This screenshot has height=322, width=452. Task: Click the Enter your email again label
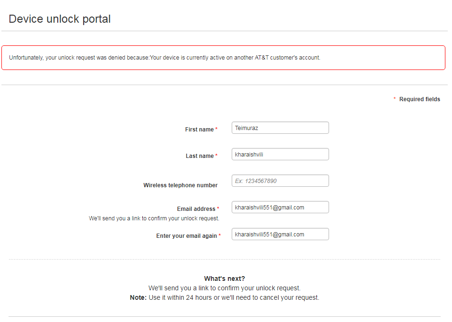tap(186, 236)
